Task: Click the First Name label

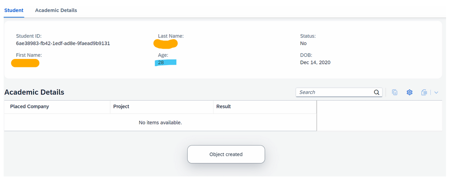Action: 29,55
